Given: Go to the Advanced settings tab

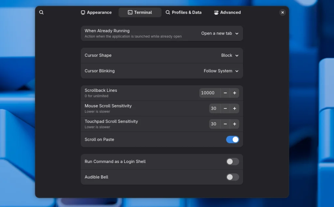Looking at the screenshot, I should pyautogui.click(x=227, y=12).
